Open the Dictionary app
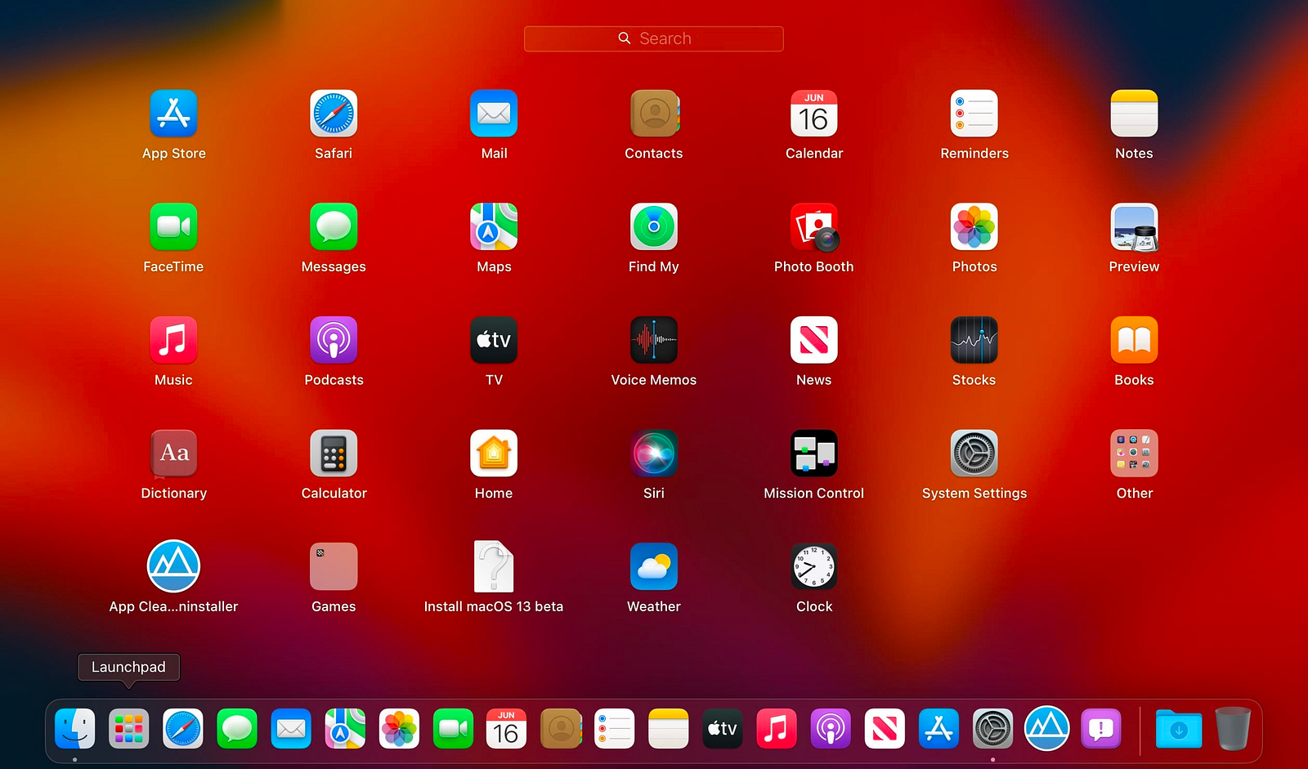Image resolution: width=1308 pixels, height=769 pixels. point(173,453)
